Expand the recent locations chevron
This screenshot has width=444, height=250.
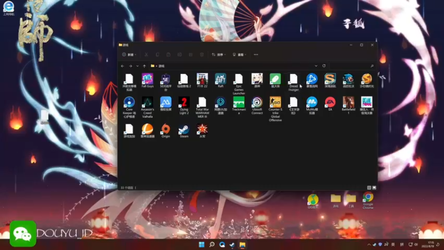pos(138,66)
